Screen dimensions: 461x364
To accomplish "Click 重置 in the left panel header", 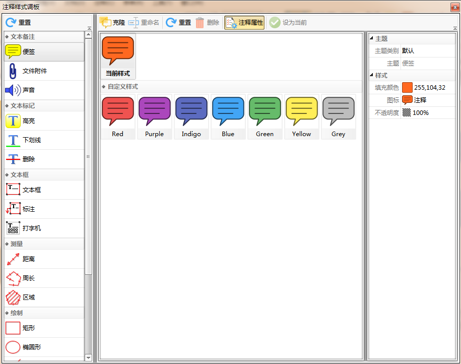I will click(x=18, y=23).
